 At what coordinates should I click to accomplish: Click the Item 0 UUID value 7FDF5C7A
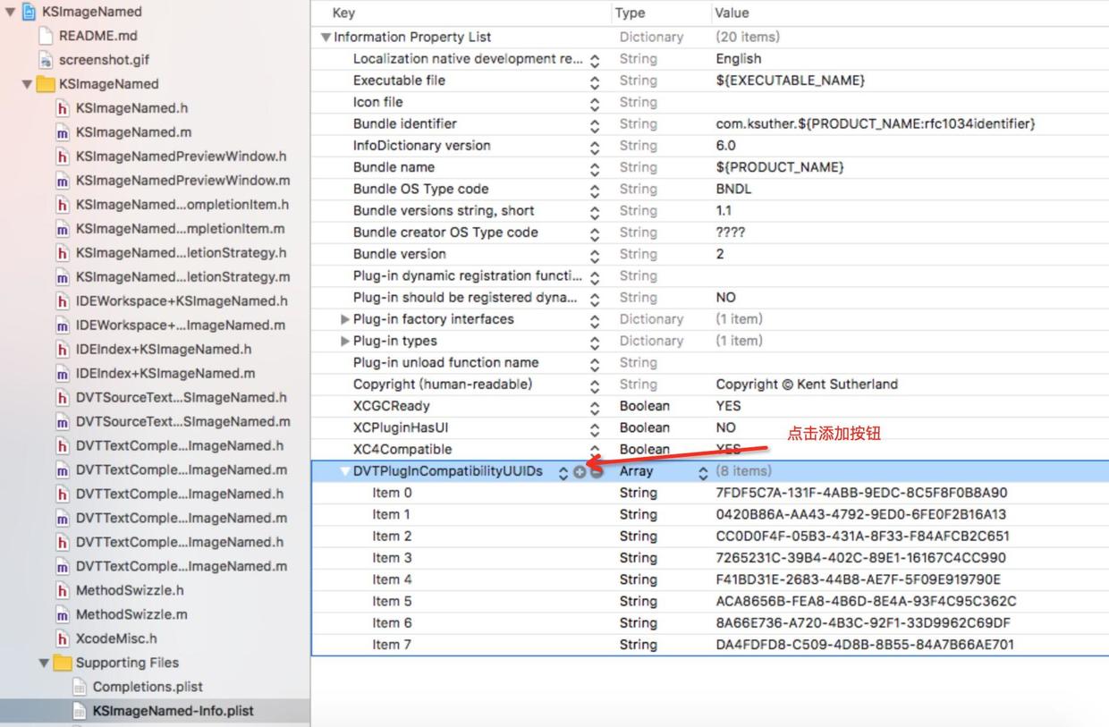[861, 493]
